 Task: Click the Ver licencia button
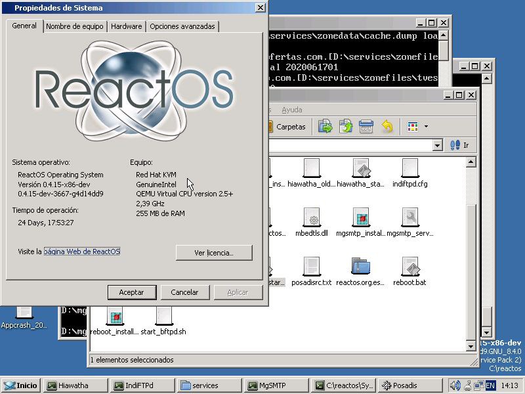point(214,253)
